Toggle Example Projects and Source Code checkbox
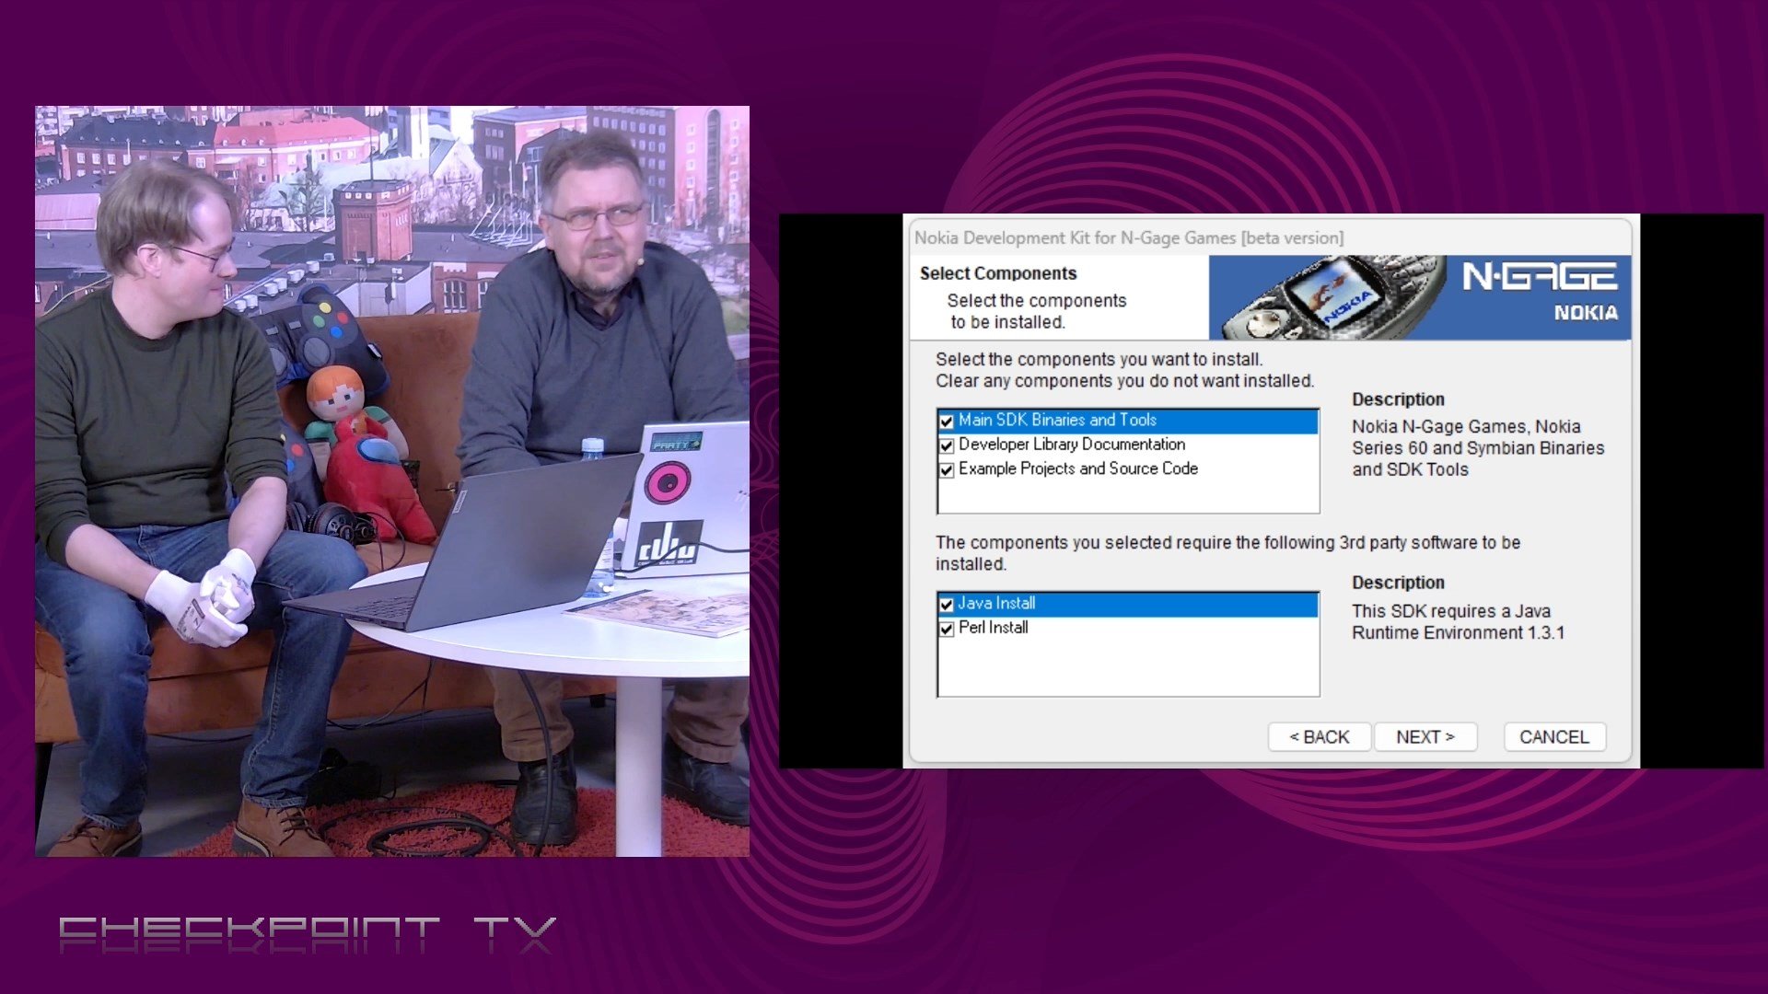Image resolution: width=1768 pixels, height=994 pixels. (x=946, y=470)
